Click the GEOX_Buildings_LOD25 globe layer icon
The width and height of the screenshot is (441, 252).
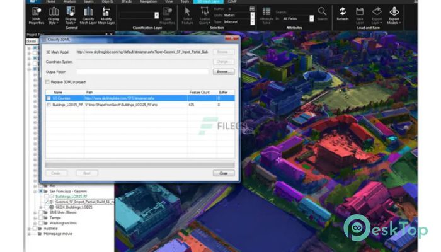pos(52,207)
